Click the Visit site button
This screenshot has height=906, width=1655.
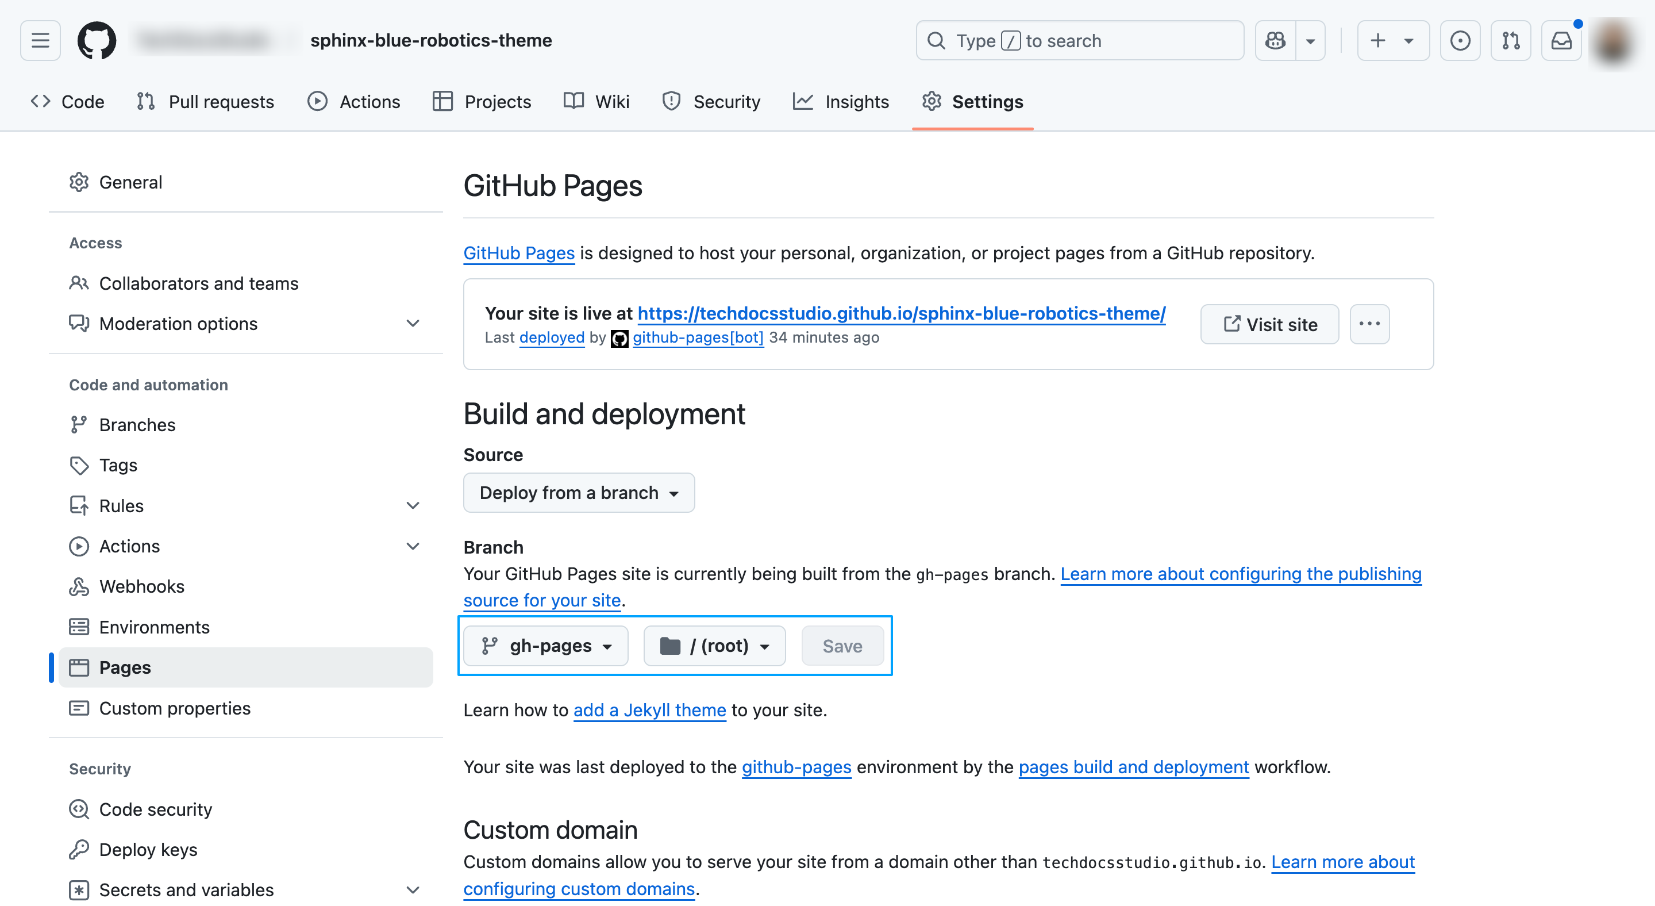tap(1269, 324)
